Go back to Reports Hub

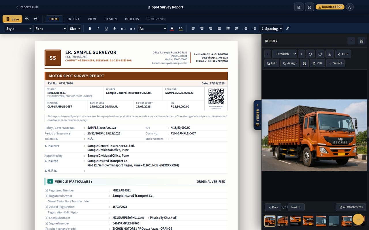[x=27, y=7]
